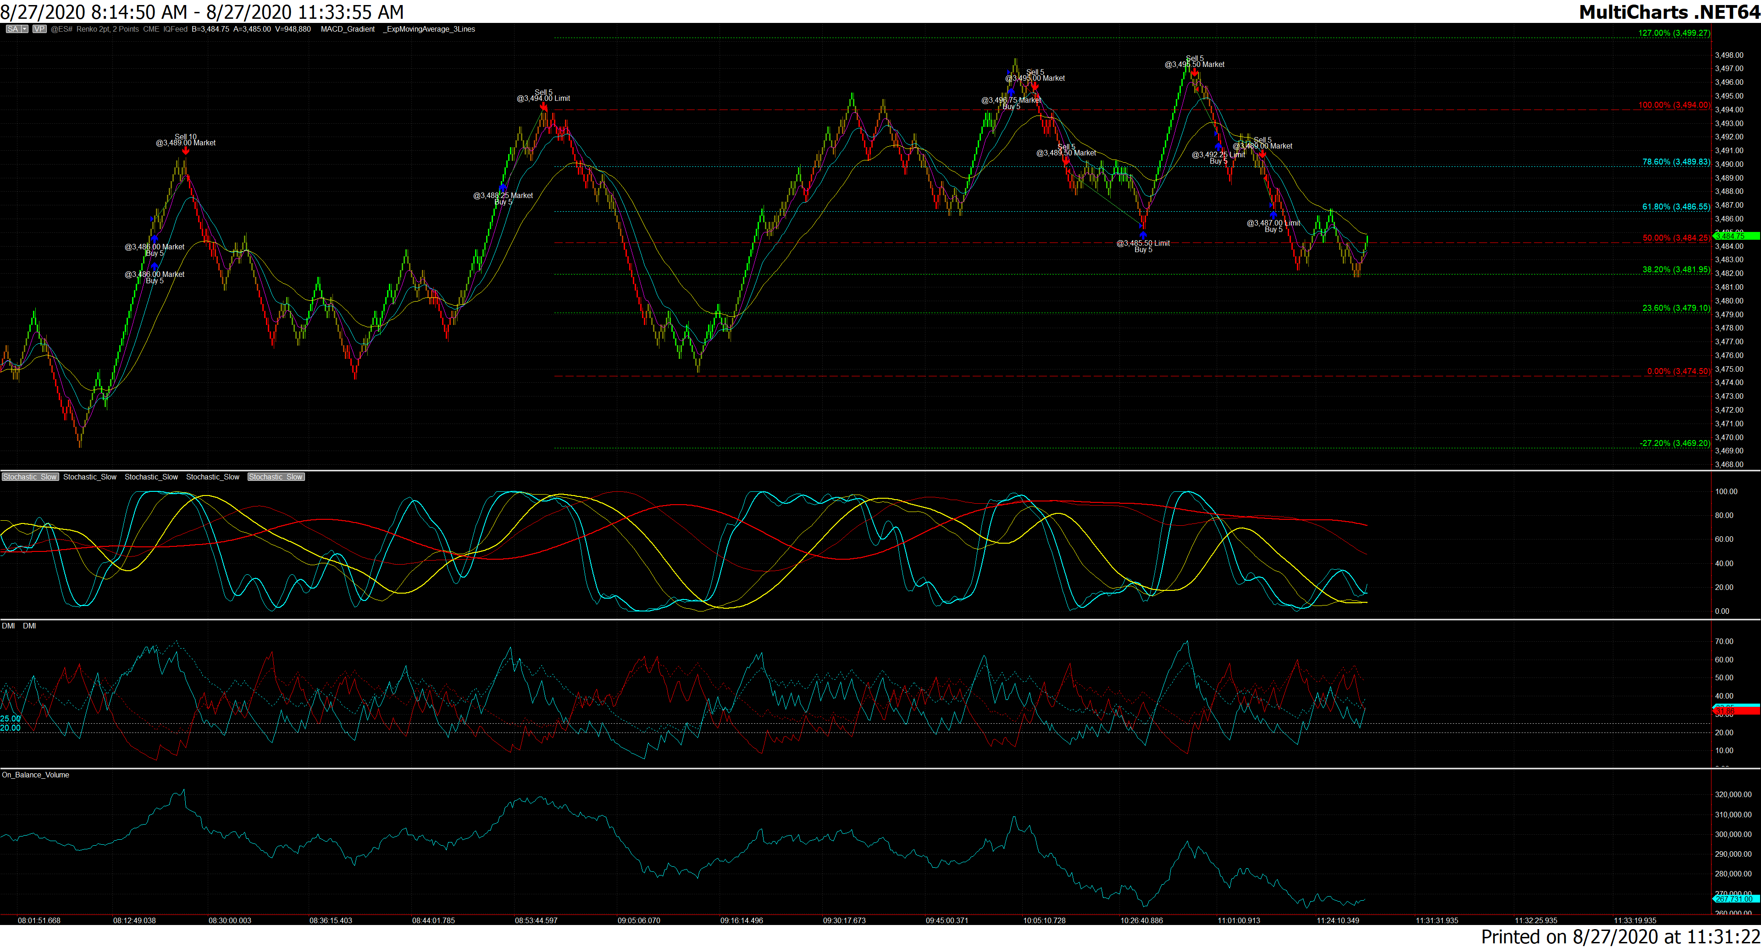Select the first DMI study label
Image resolution: width=1761 pixels, height=947 pixels.
[x=8, y=626]
